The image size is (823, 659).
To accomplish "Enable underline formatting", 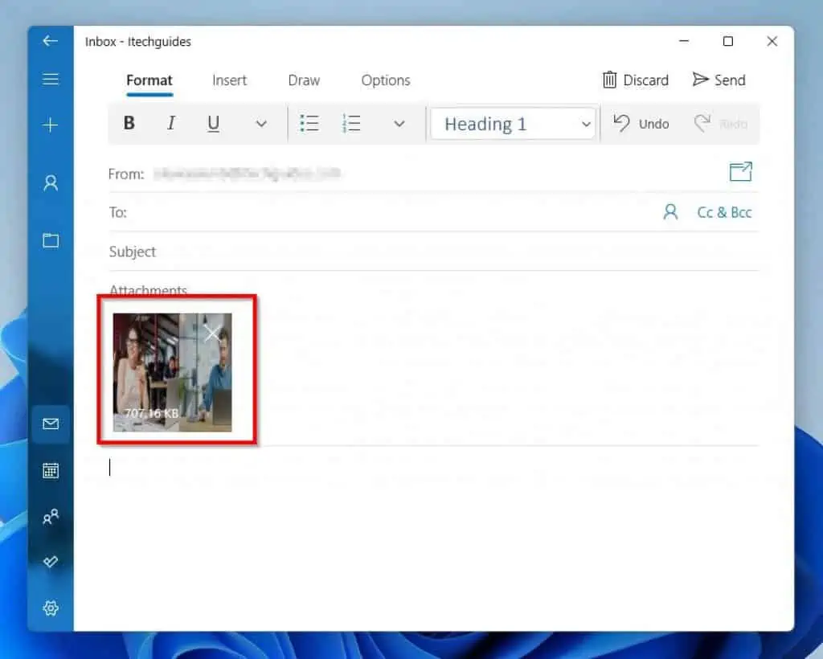I will [x=213, y=123].
